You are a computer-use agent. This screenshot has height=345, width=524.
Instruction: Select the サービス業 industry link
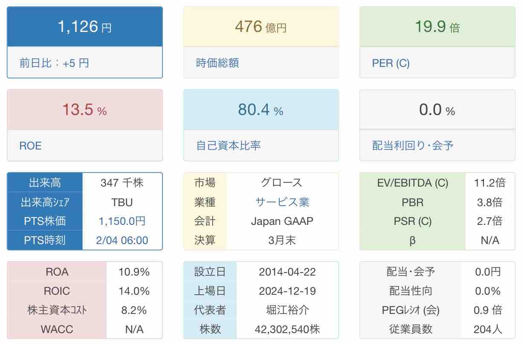tap(282, 202)
